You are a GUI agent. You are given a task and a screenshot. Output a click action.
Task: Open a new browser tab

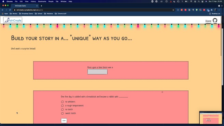point(41,6)
